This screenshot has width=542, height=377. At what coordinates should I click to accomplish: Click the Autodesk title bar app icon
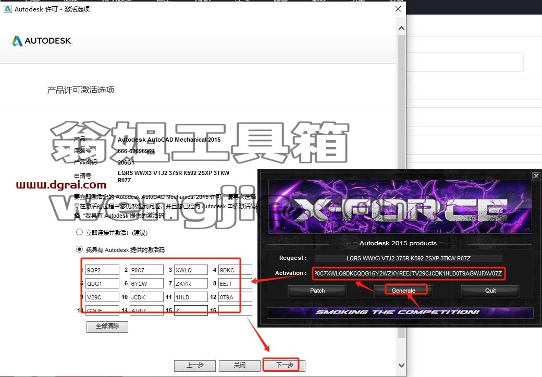pyautogui.click(x=8, y=9)
